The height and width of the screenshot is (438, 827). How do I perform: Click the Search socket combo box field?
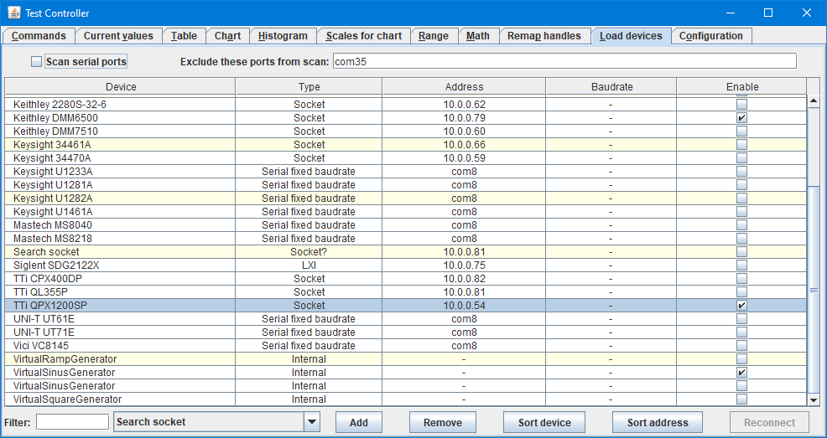209,422
